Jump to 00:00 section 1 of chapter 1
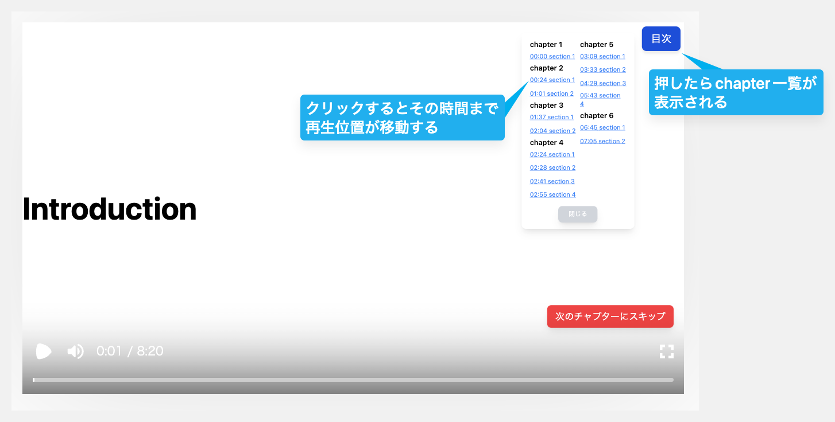Screen dimensions: 835x422 pos(552,56)
